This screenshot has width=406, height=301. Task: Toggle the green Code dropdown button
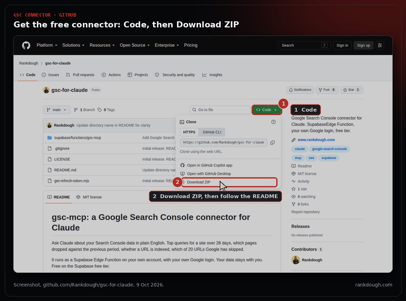(267, 110)
